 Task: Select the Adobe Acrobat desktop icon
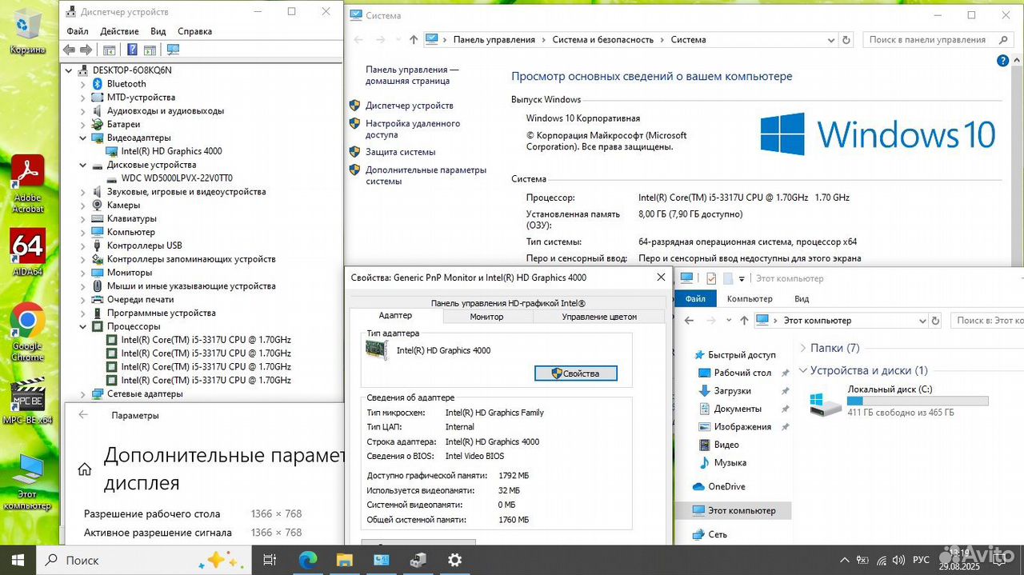pyautogui.click(x=27, y=185)
